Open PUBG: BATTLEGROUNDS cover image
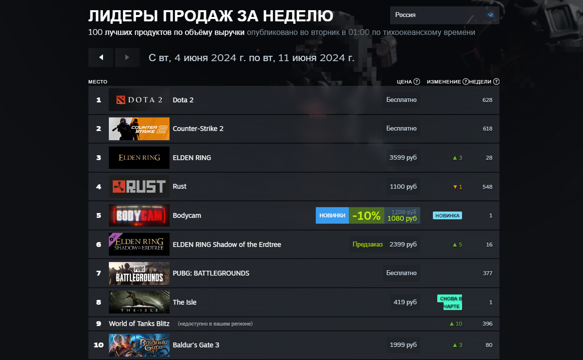This screenshot has width=583, height=360. pyautogui.click(x=139, y=273)
